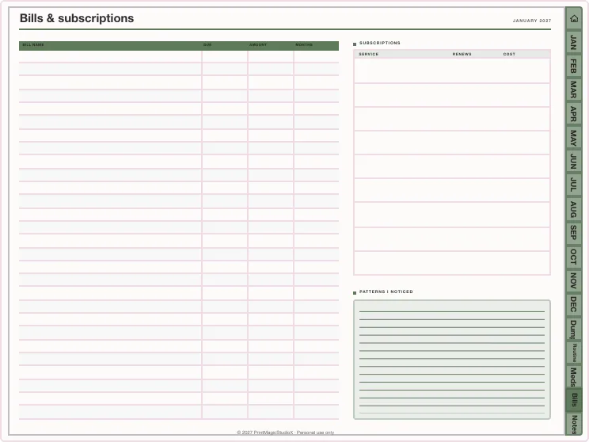This screenshot has width=589, height=442.
Task: Click the PrintMagicStudioX copyright footer text
Action: [x=286, y=432]
